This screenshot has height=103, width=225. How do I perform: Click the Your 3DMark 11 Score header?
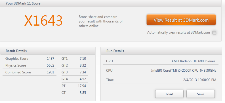[x=110, y=3]
